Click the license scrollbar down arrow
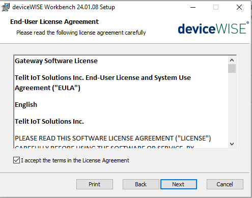This screenshot has width=252, height=198. [232, 144]
